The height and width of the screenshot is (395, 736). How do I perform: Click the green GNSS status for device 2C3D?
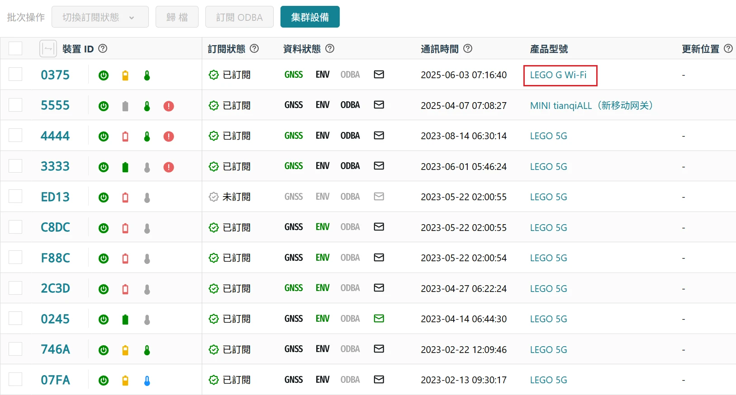click(294, 288)
